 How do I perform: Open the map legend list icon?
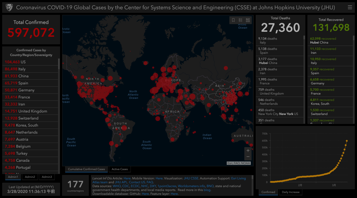(241, 20)
